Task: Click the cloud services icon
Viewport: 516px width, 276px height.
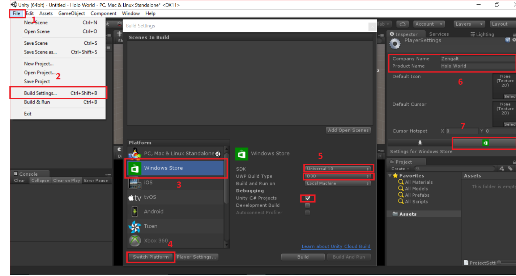Action: click(x=402, y=24)
